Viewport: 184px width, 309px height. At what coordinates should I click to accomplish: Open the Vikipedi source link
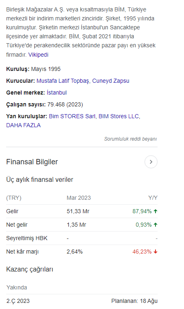(38, 55)
